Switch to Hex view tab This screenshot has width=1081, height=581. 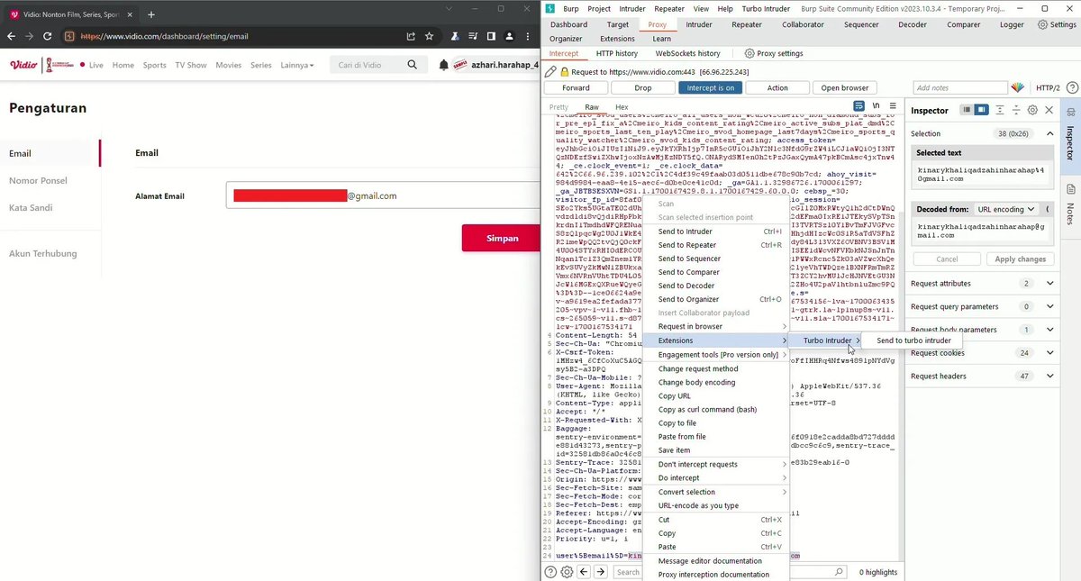(x=622, y=106)
